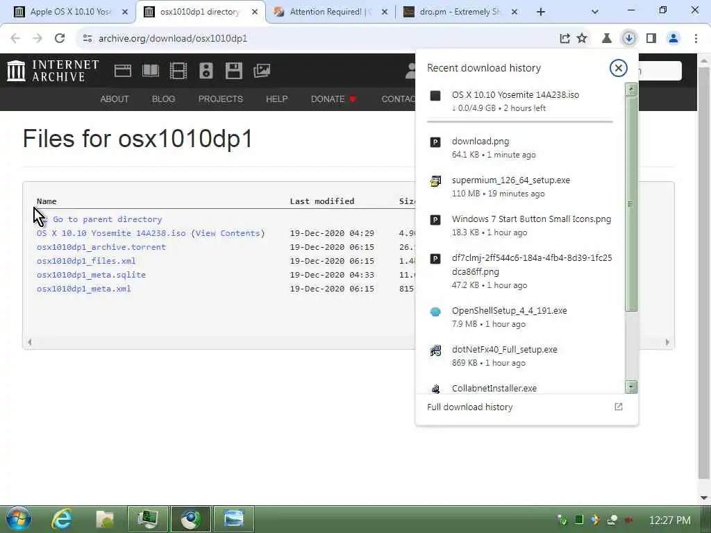Toggle the side panel icon
The image size is (711, 533).
tap(651, 39)
